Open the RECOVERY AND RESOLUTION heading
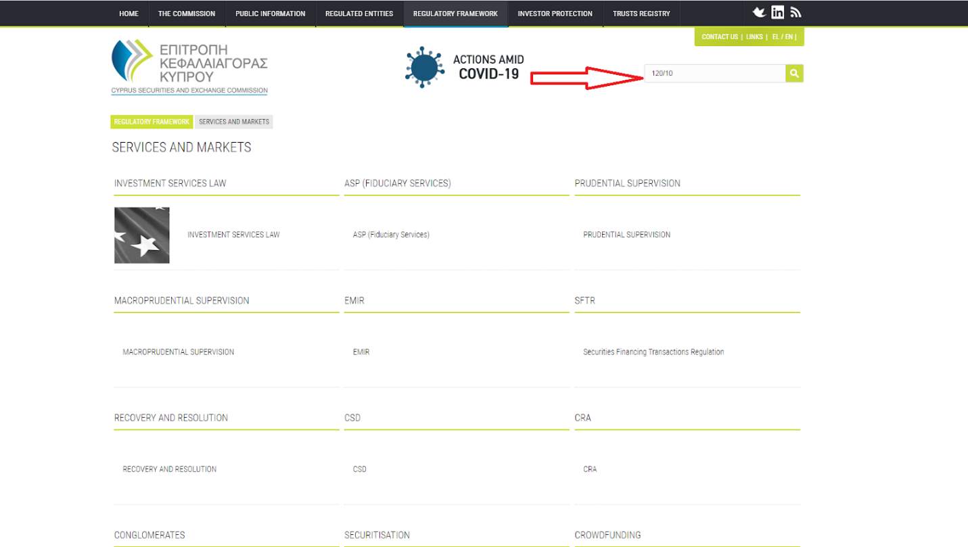This screenshot has height=547, width=968. 171,417
